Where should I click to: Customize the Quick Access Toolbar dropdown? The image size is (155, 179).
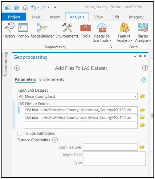point(55,7)
